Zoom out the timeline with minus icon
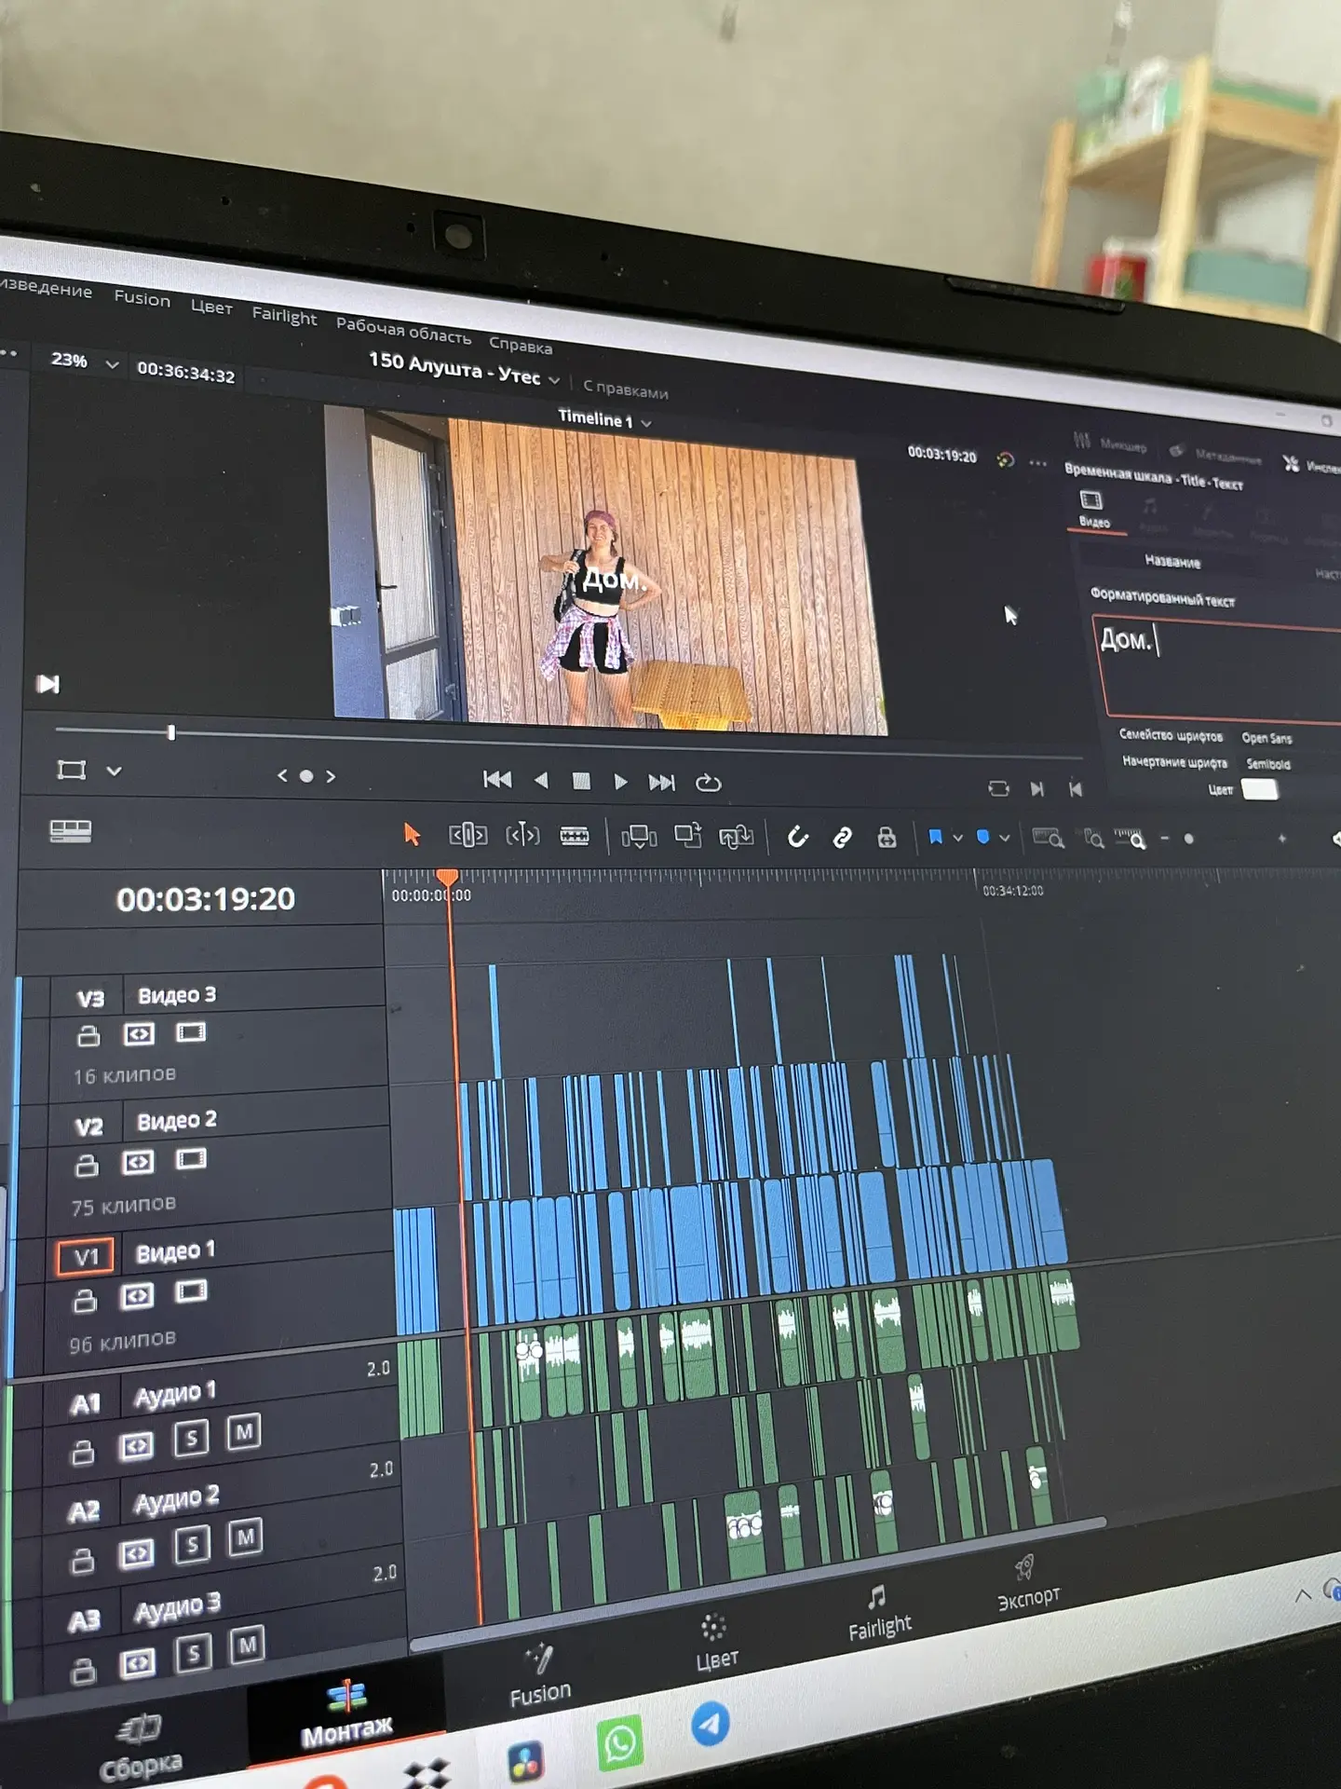The image size is (1341, 1789). click(x=1164, y=839)
